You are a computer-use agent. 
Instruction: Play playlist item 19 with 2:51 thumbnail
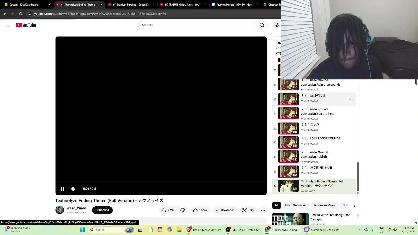coord(288,99)
